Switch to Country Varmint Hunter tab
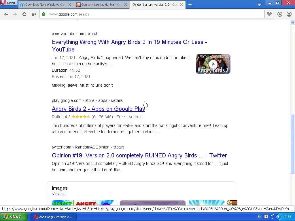Image resolution: width=295 pixels, height=221 pixels. pyautogui.click(x=102, y=5)
